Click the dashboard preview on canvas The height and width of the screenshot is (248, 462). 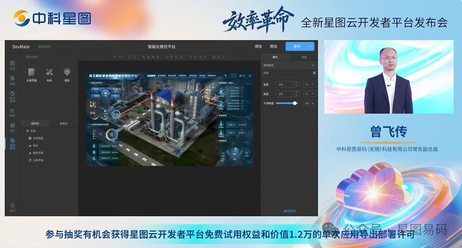pyautogui.click(x=169, y=119)
